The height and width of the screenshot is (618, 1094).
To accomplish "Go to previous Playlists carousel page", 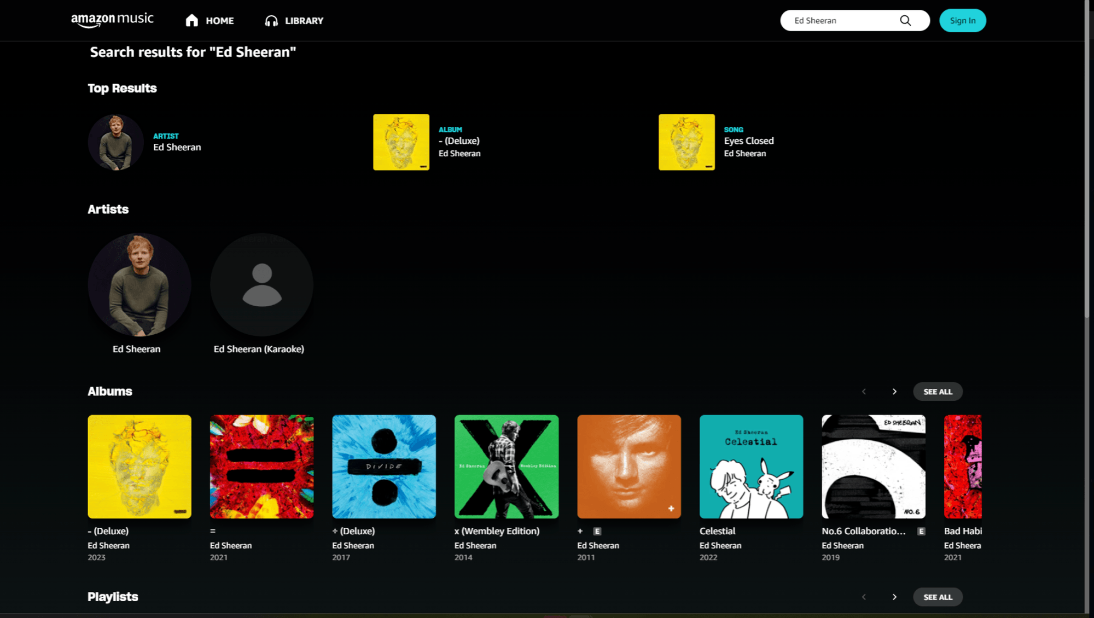I will click(x=864, y=597).
